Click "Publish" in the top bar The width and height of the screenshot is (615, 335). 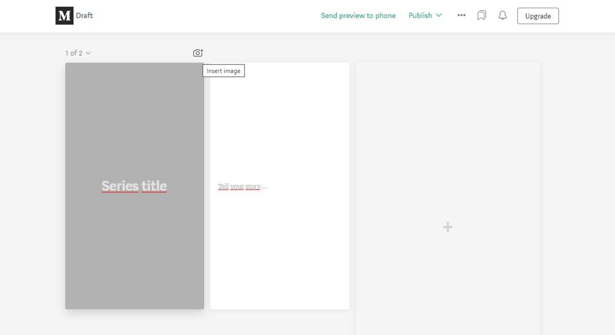pyautogui.click(x=420, y=15)
